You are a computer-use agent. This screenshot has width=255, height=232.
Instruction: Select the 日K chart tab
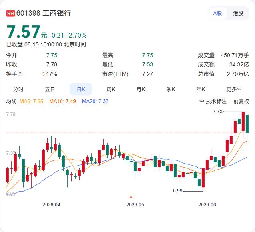coord(81,89)
